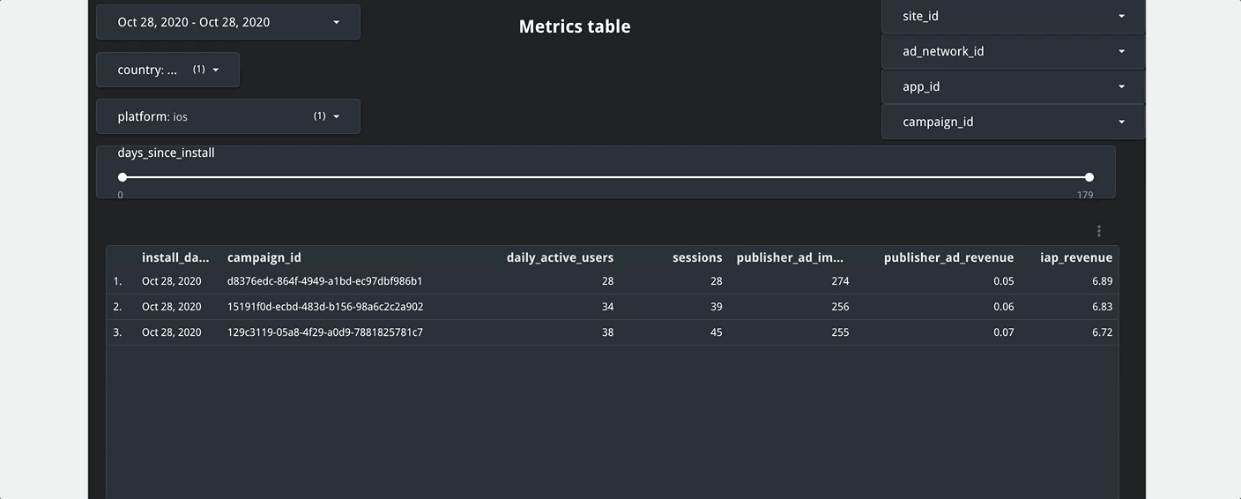Click daily_active_users value 34
Image resolution: width=1241 pixels, height=499 pixels.
coord(606,307)
